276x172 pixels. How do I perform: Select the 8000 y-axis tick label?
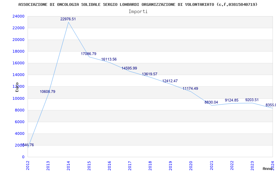(x=20, y=110)
